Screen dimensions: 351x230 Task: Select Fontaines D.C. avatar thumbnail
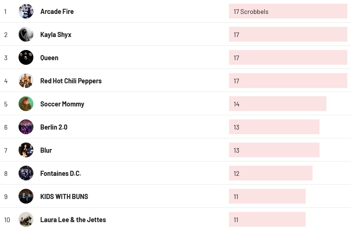pyautogui.click(x=26, y=173)
